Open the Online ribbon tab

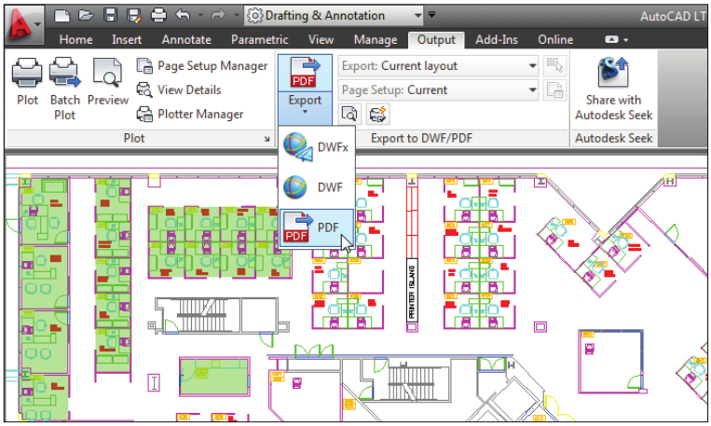555,40
